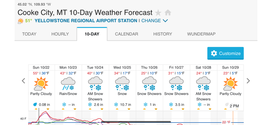Show previous days with the left arrow

[23, 81]
